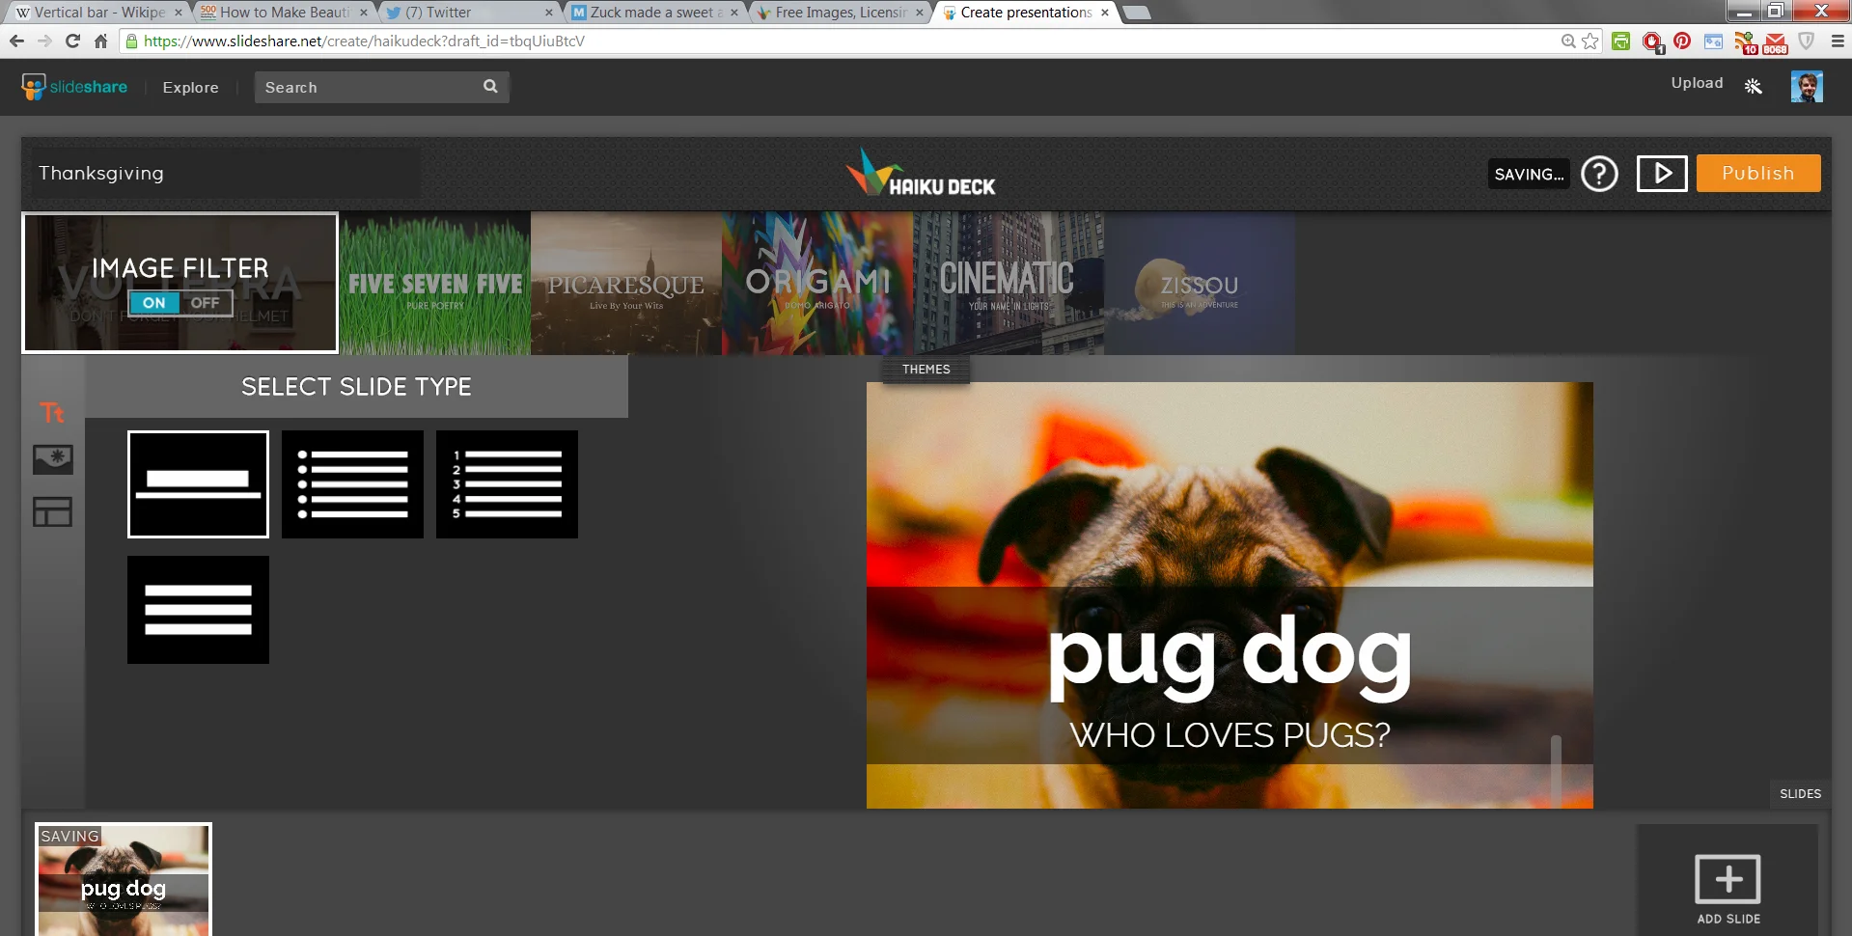Click the browser forward arrow
Image resolution: width=1852 pixels, height=936 pixels.
[x=44, y=41]
